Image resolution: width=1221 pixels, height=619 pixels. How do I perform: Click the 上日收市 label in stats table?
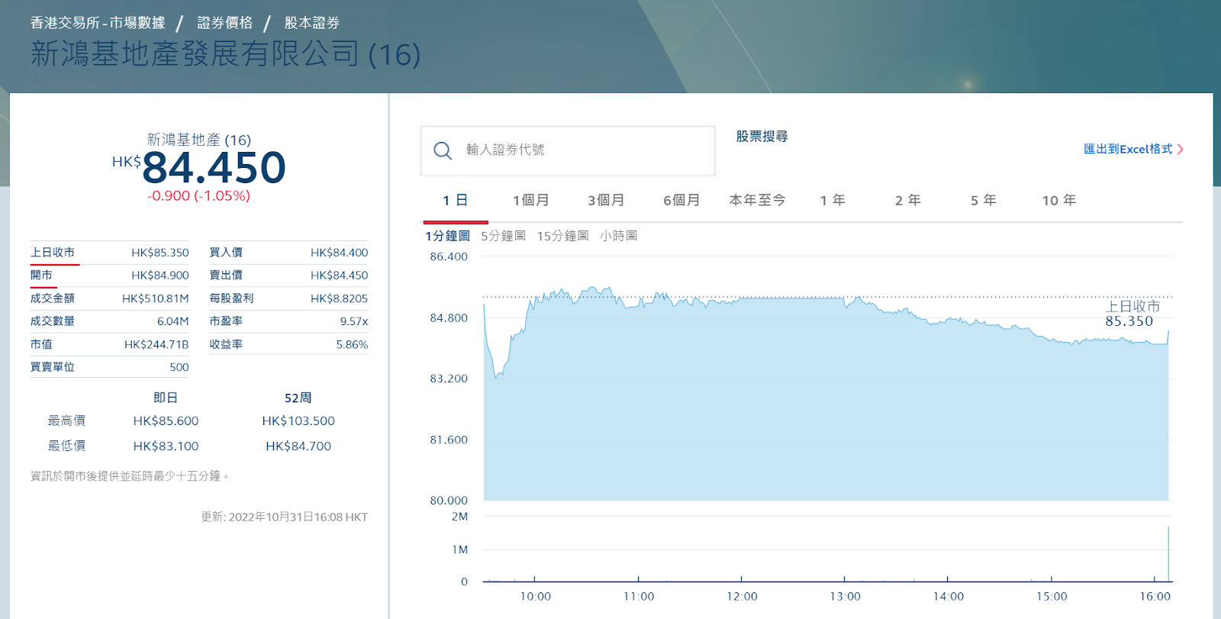[53, 253]
